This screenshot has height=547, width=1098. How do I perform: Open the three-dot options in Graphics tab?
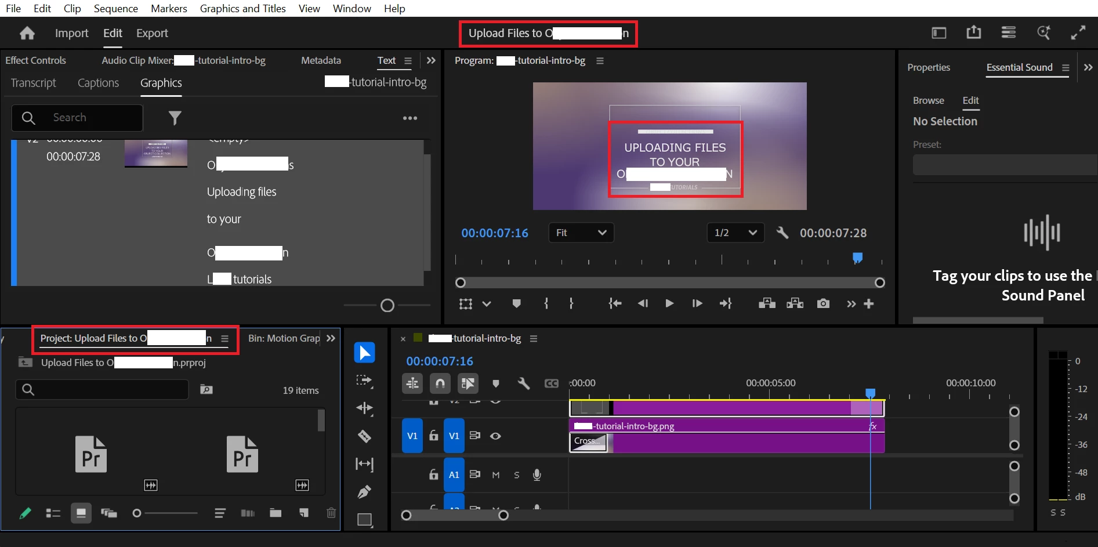(410, 118)
